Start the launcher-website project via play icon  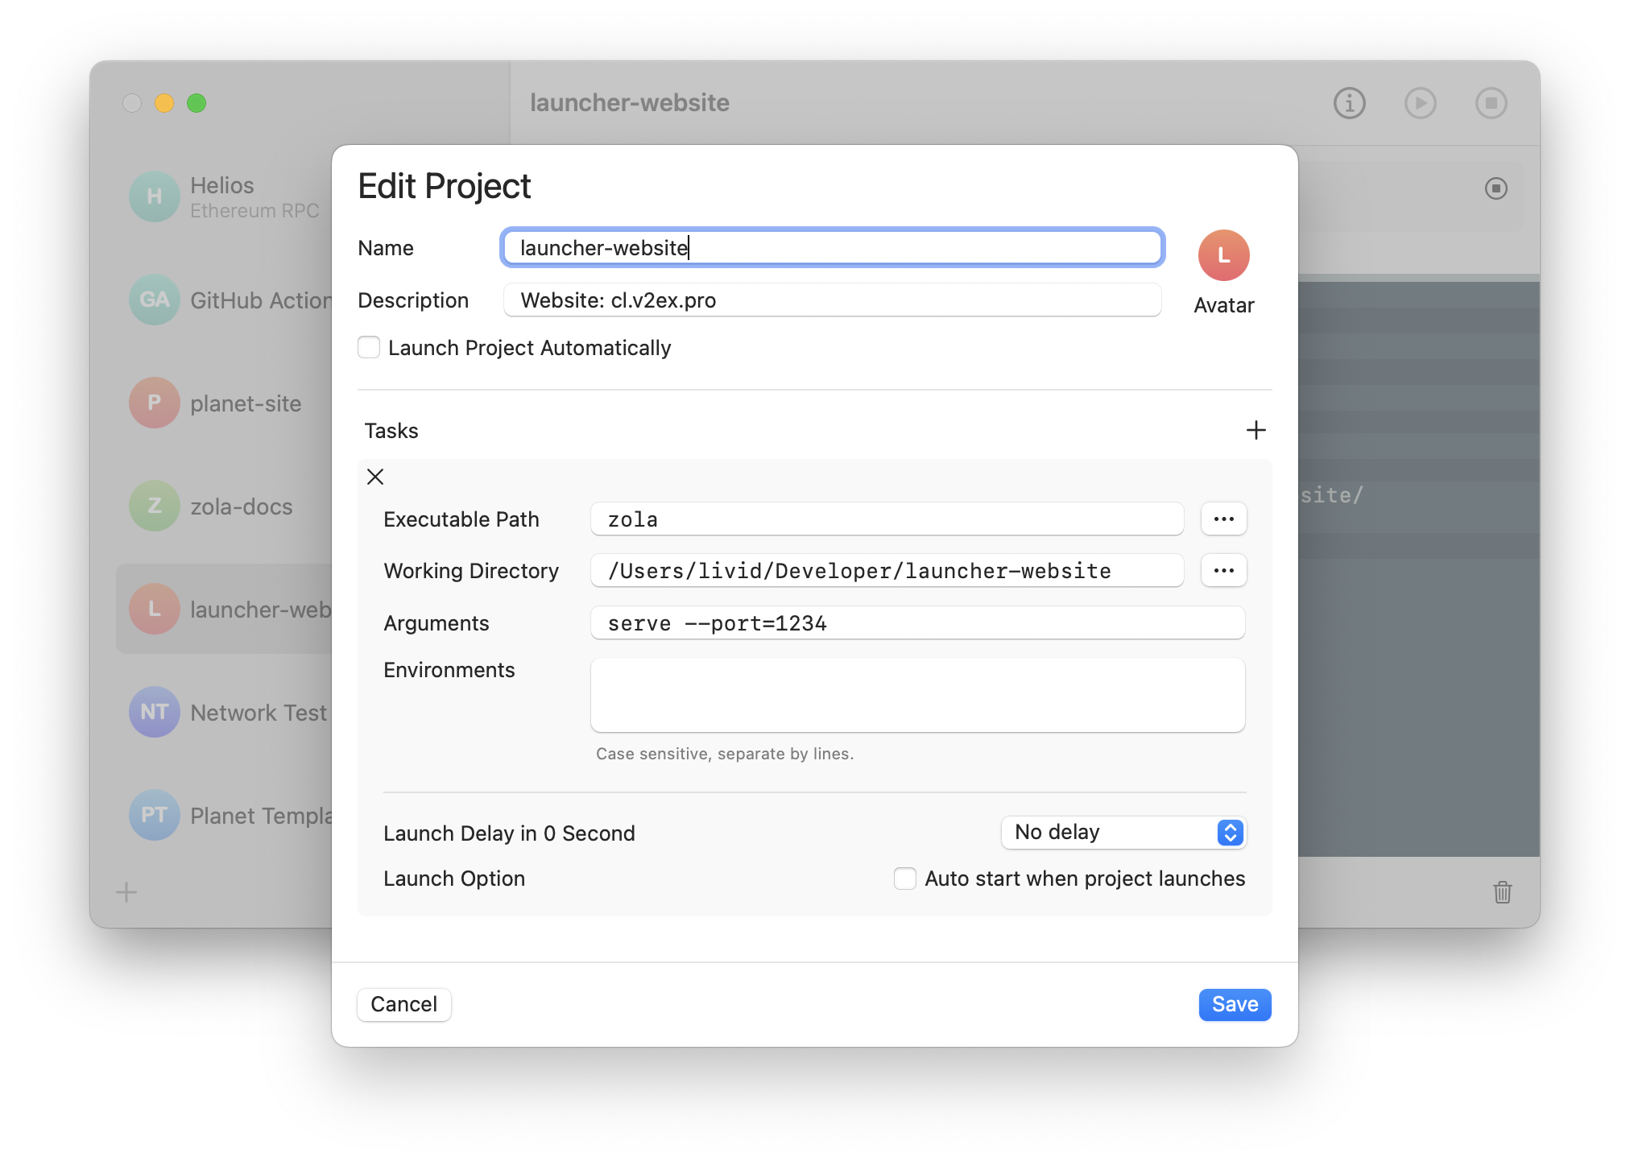(1420, 103)
